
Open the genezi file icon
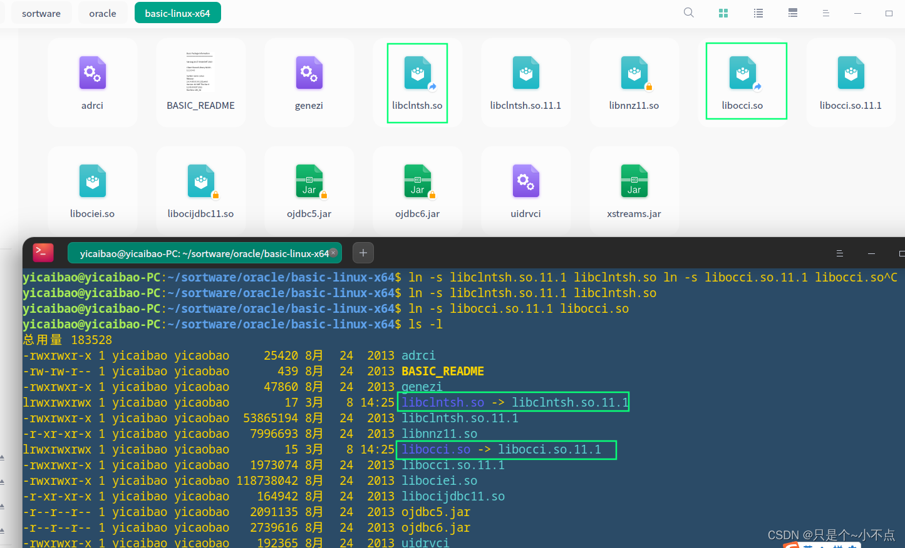coord(309,73)
